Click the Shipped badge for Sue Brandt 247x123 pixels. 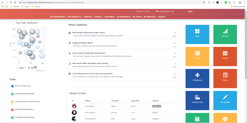pyautogui.click(x=157, y=106)
